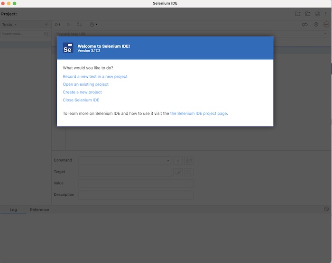Switch to the Reference tab
Image resolution: width=332 pixels, height=263 pixels.
tap(39, 209)
